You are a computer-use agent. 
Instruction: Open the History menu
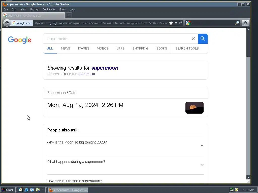click(34, 9)
